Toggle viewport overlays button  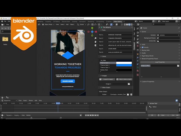[117, 24]
